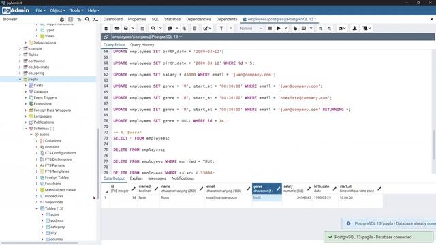The height and width of the screenshot is (245, 436).
Task: Switch to the Properties tab
Action: (137, 19)
